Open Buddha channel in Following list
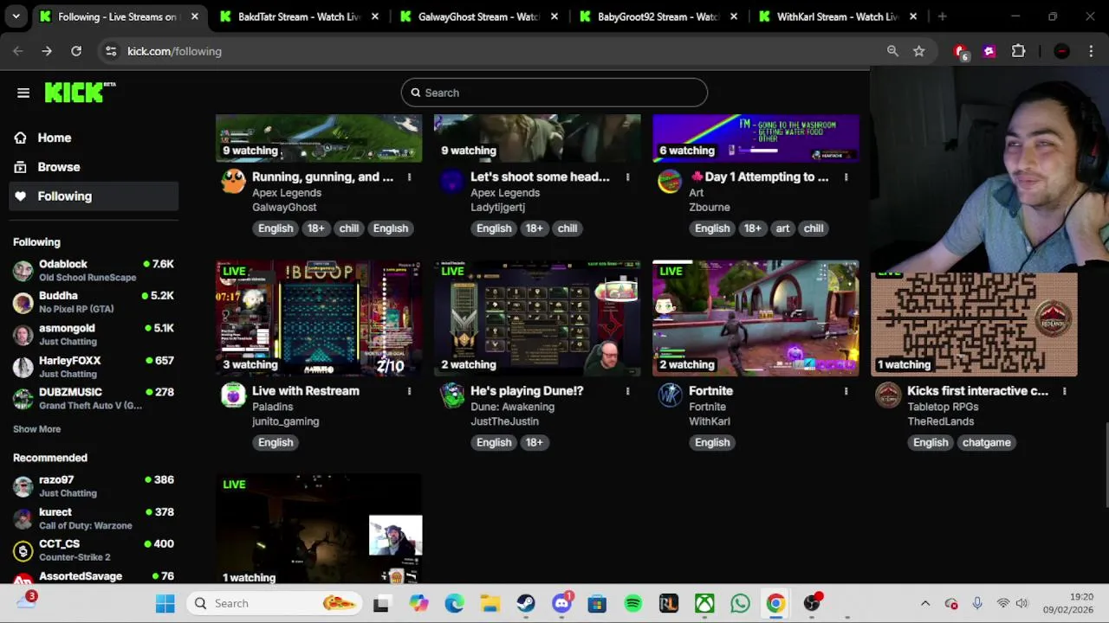 point(94,302)
